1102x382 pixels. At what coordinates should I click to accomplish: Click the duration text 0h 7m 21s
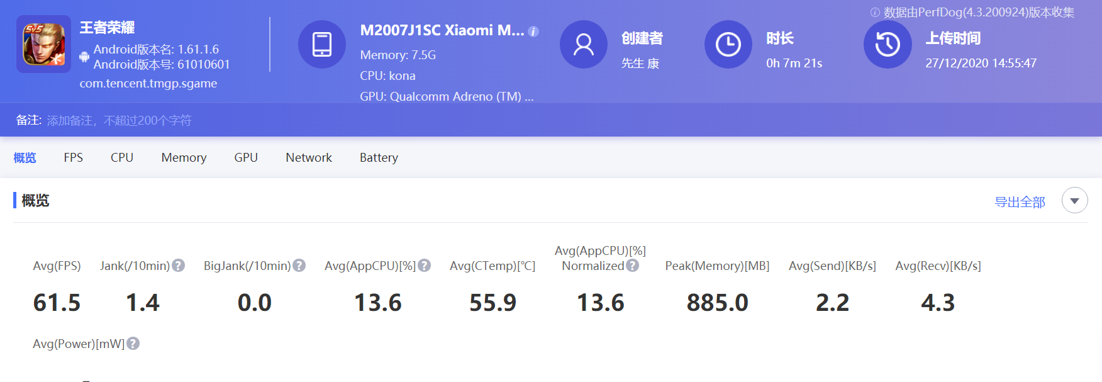tap(794, 63)
